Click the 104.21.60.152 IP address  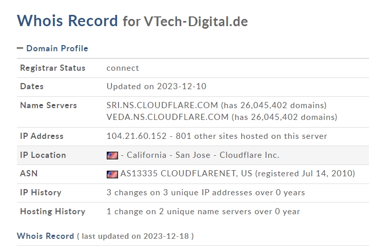(137, 136)
